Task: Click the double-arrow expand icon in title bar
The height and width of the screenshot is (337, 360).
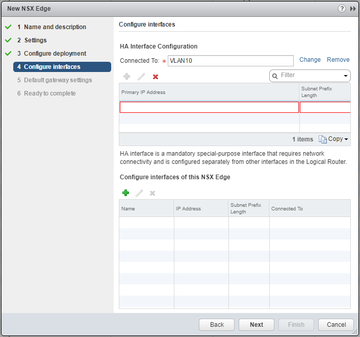Action: coord(353,9)
